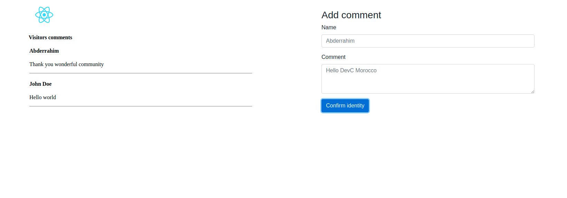Focus the Name input field
Viewport: 567px width, 198px height.
point(428,41)
